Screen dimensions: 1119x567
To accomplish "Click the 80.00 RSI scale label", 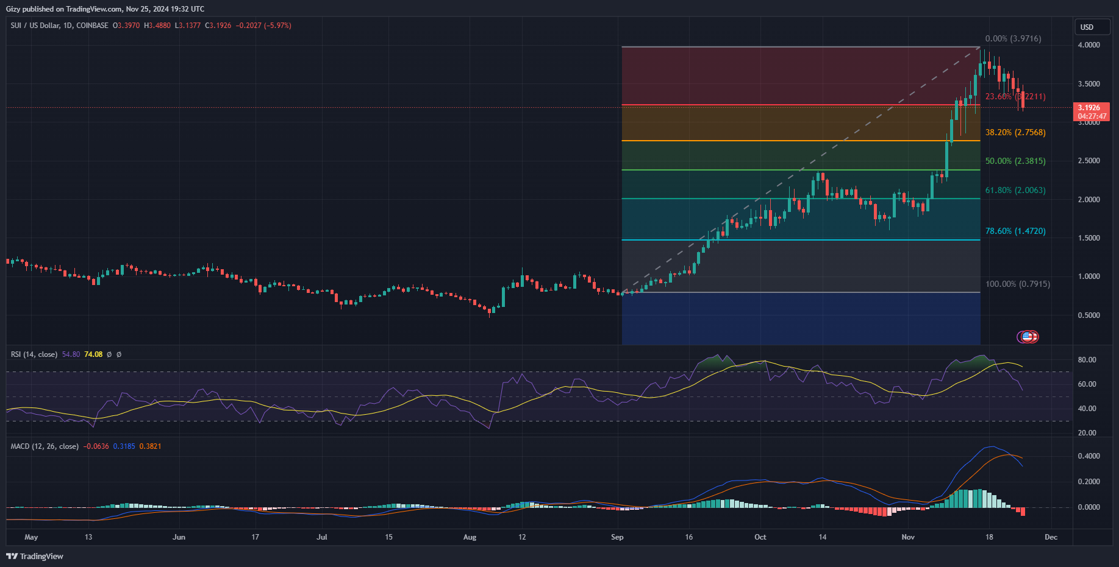I will tap(1087, 360).
